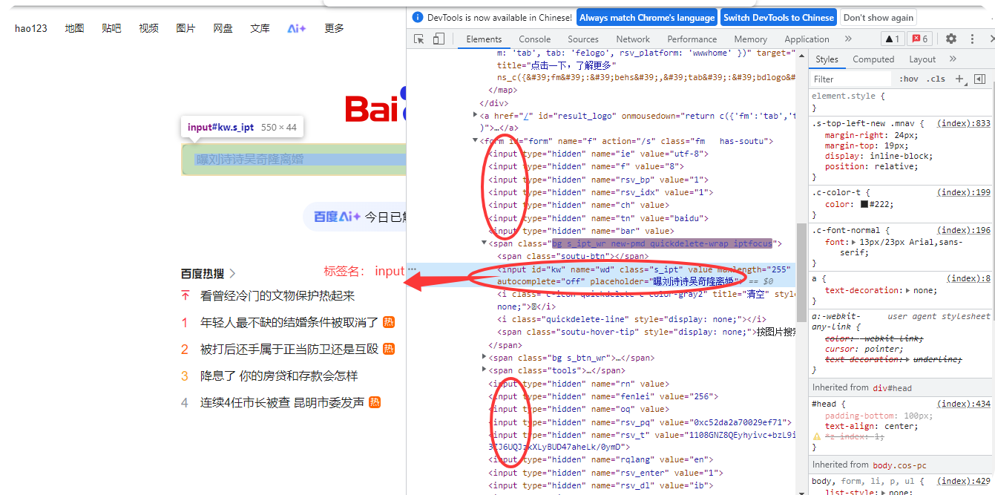This screenshot has width=995, height=495.
Task: Switch to the Elements tab
Action: [484, 39]
